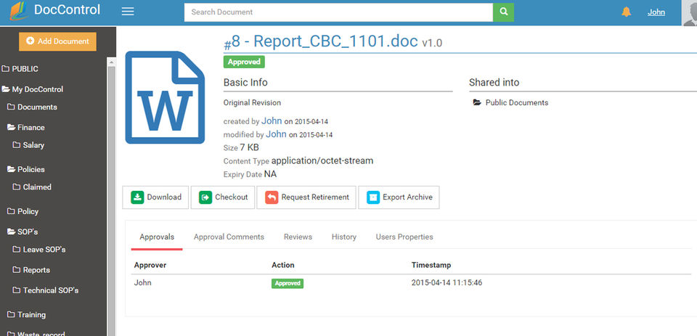Click the Salary folder icon
Viewport: 697px width, 336px height.
click(17, 145)
